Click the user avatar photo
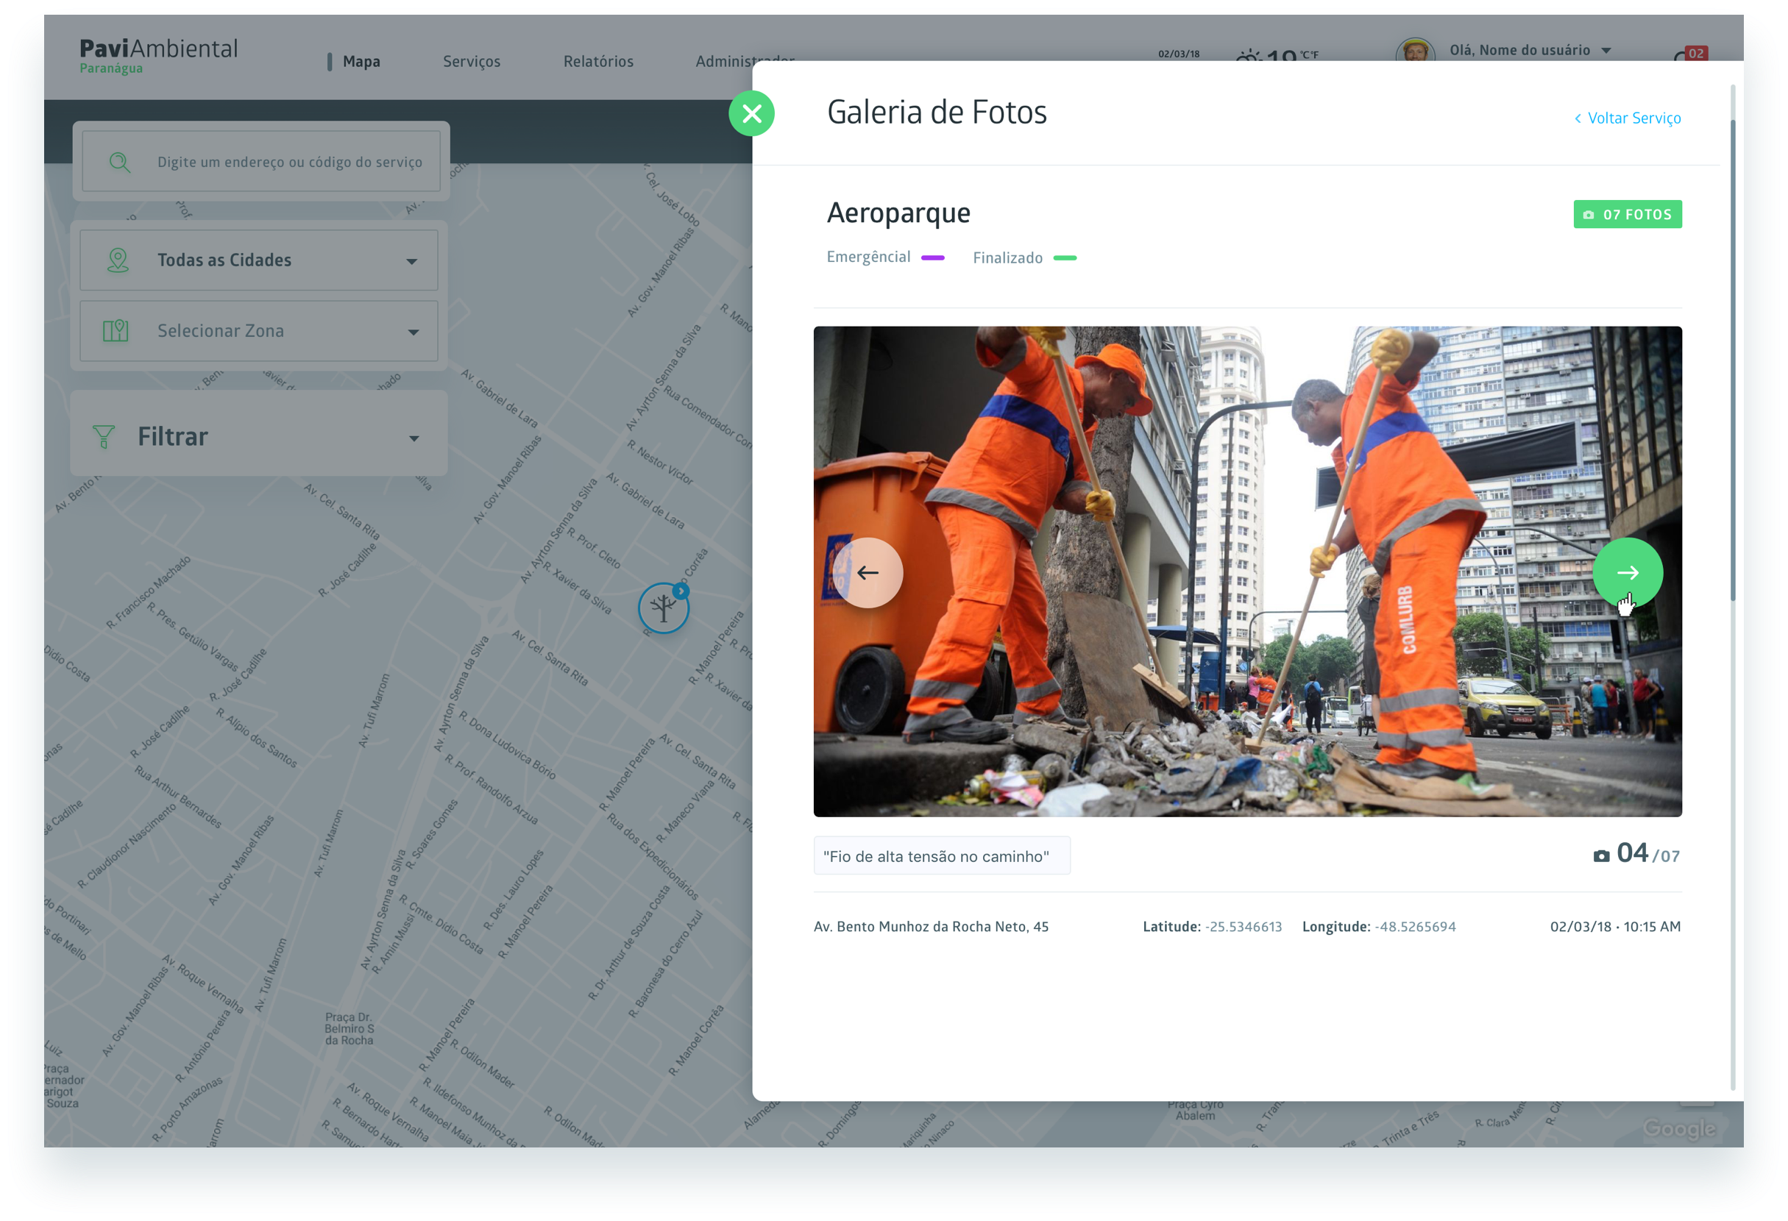Viewport: 1788px width, 1221px height. coord(1414,51)
